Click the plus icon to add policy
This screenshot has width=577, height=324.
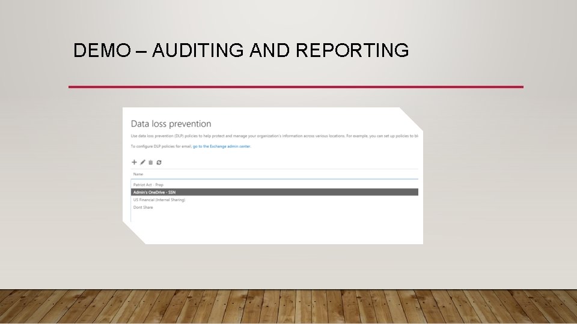click(x=134, y=162)
